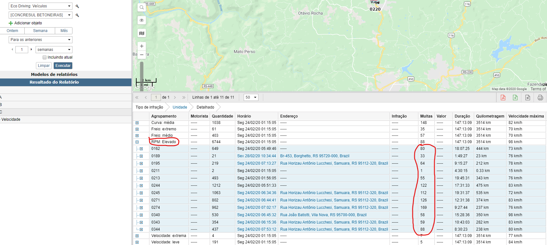
Task: Click the printer icon to print
Action: pyautogui.click(x=540, y=98)
